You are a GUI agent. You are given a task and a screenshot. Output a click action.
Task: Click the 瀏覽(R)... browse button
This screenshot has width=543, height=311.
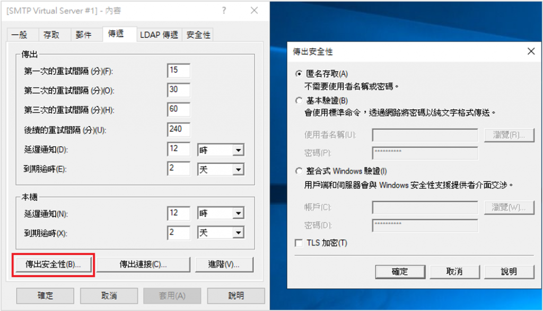pyautogui.click(x=509, y=135)
